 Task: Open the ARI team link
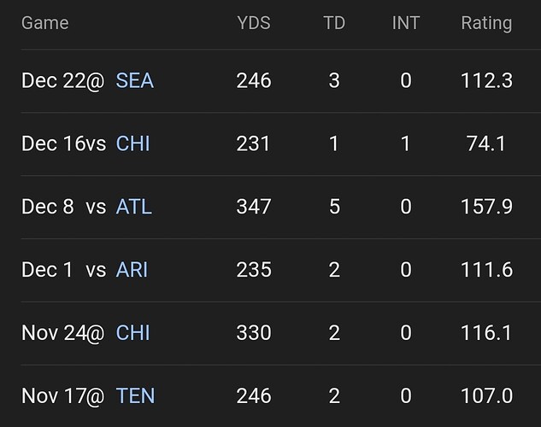[132, 270]
